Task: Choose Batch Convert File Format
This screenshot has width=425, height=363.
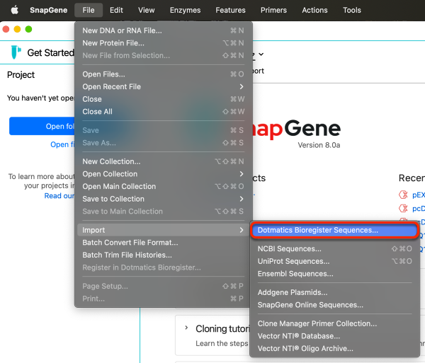Action: coord(163,243)
